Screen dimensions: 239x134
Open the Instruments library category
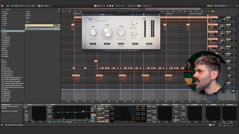click(x=6, y=37)
